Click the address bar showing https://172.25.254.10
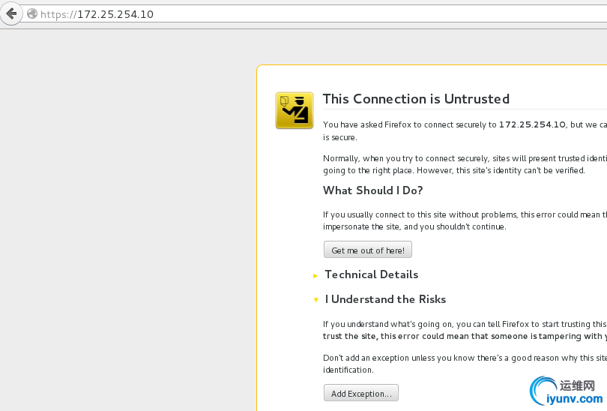The width and height of the screenshot is (607, 411). tap(313, 14)
